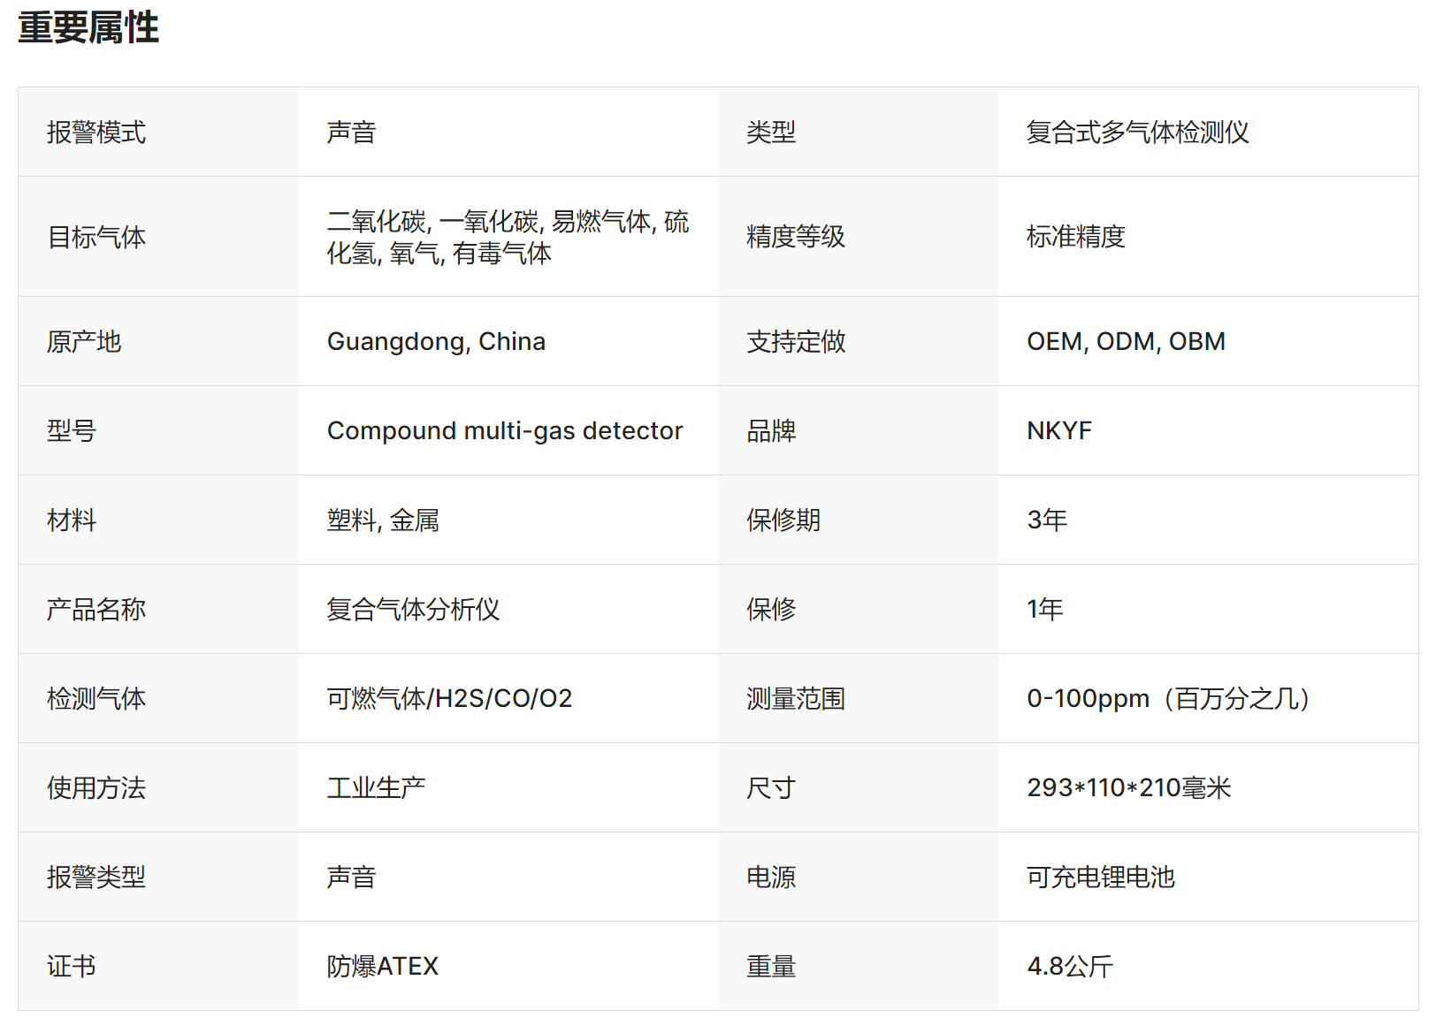
Task: Select the 复合式多气体检测仪 type value
Action: [1137, 133]
